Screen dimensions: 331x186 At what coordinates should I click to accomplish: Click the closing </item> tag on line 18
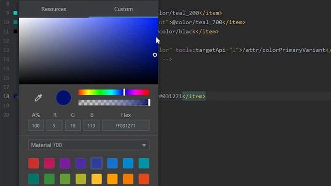pyautogui.click(x=194, y=97)
